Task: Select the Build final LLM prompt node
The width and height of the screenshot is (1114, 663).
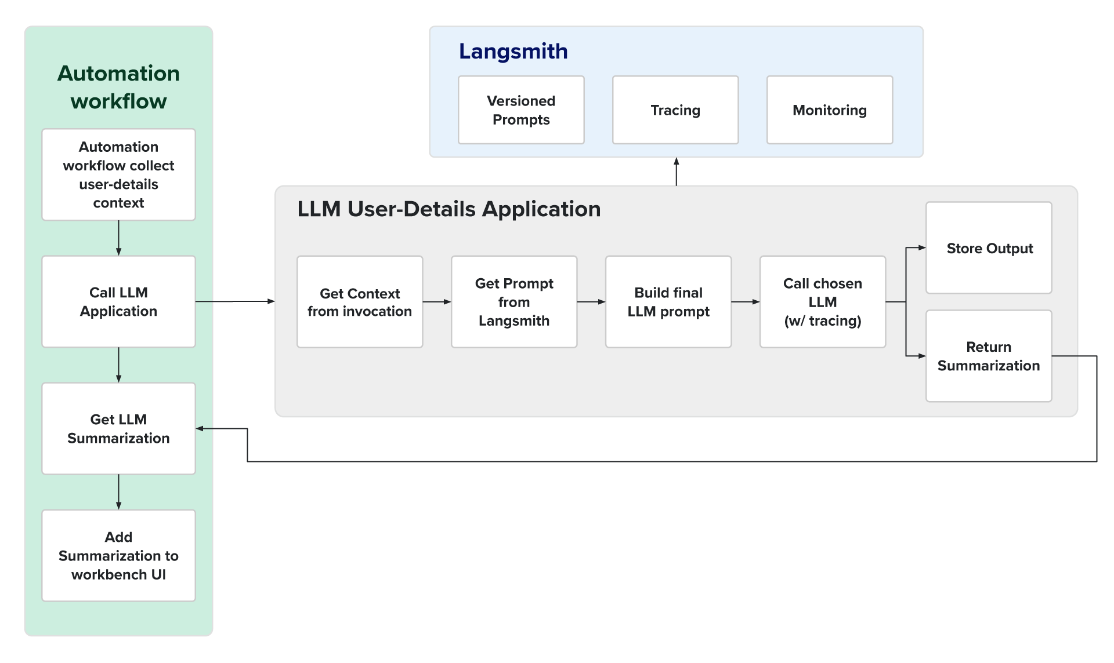Action: tap(668, 301)
